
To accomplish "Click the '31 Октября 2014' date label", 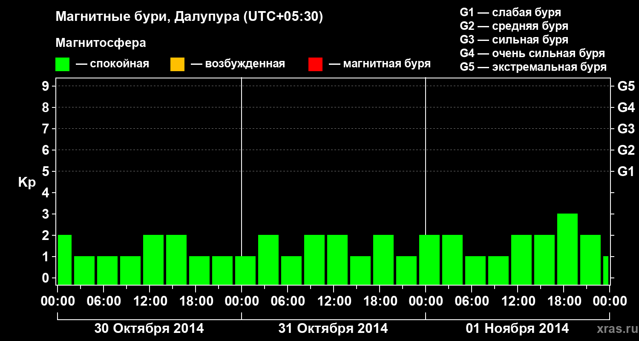I will 333,328.
